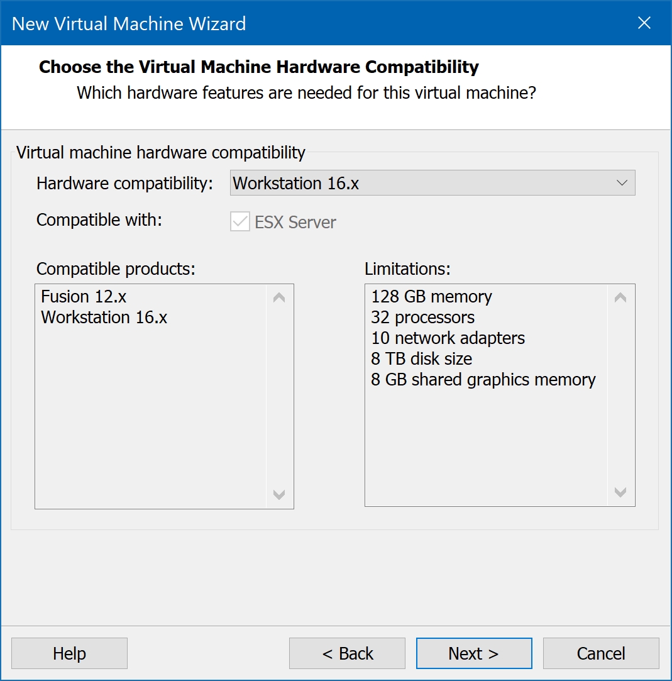The height and width of the screenshot is (681, 672).
Task: Click the down arrow in Compatible products scrollbar
Action: pyautogui.click(x=279, y=494)
